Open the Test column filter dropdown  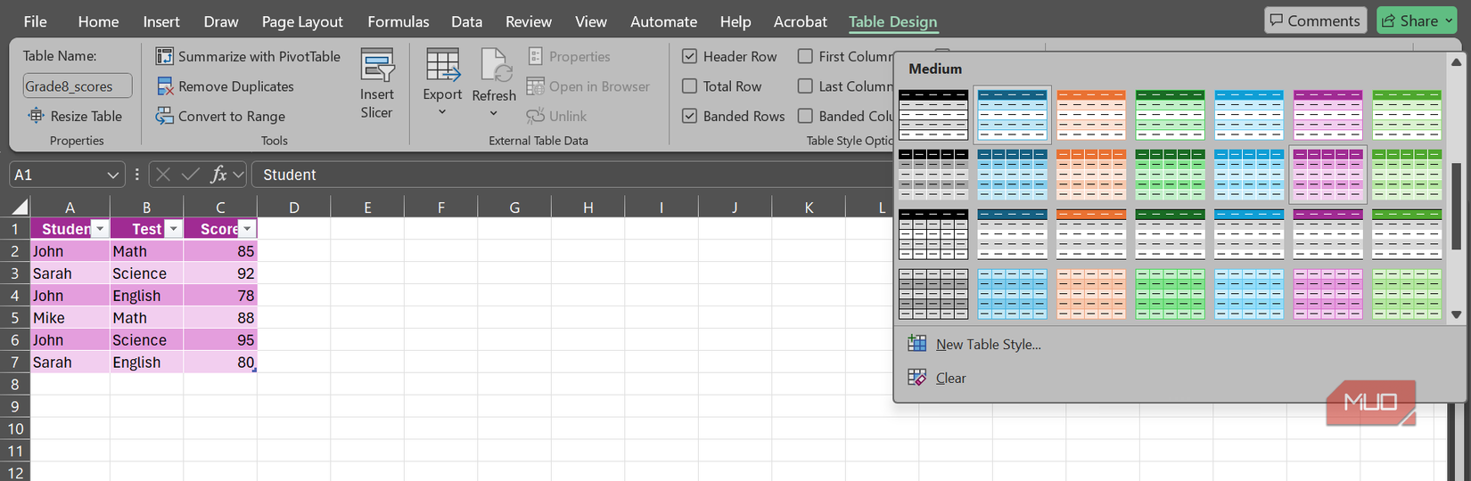click(x=174, y=229)
